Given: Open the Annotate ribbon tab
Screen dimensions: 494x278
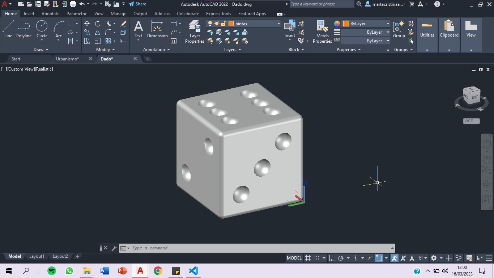Looking at the screenshot, I should click(50, 14).
